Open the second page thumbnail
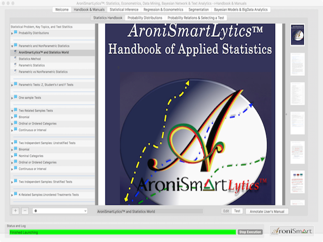Viewport: 323px width, 242px height. click(x=297, y=64)
